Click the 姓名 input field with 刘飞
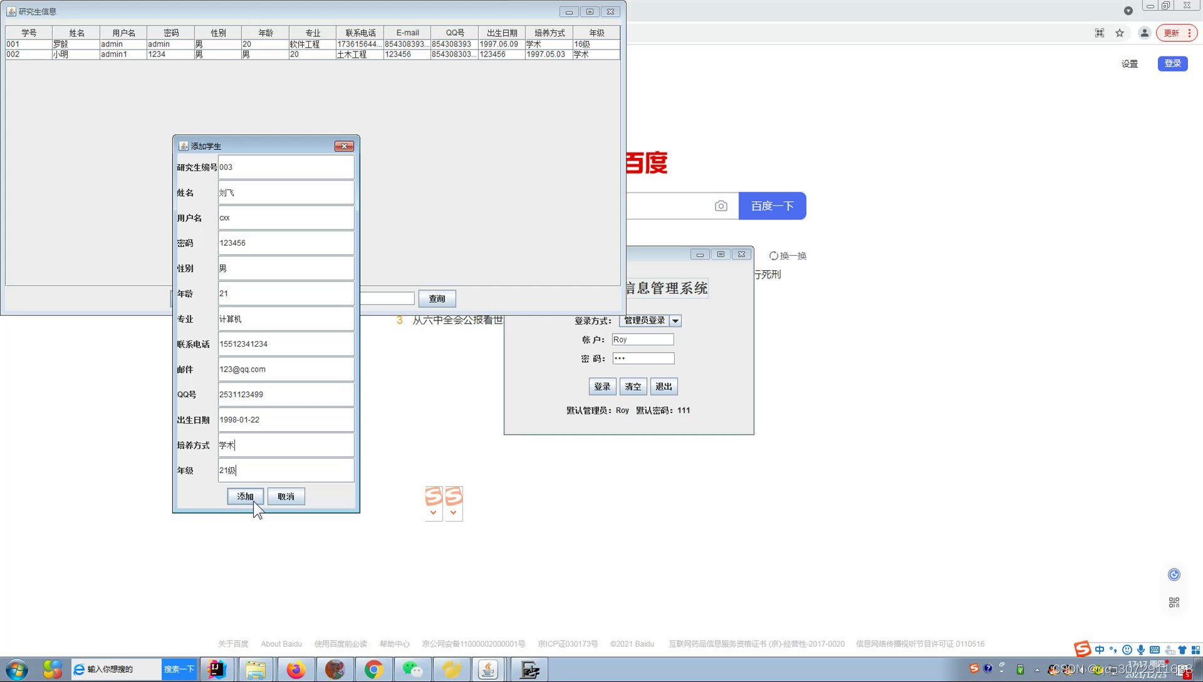 [x=286, y=193]
